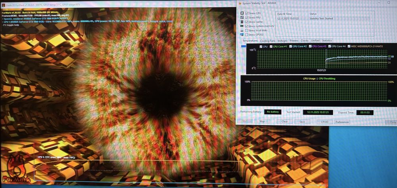This screenshot has height=188, width=397.
Task: Switch to the Statistics tab
Action: coord(327,41)
